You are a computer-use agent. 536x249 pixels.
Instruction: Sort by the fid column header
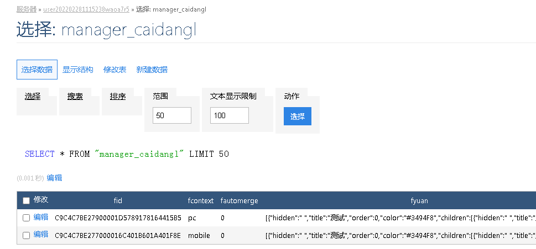click(118, 200)
